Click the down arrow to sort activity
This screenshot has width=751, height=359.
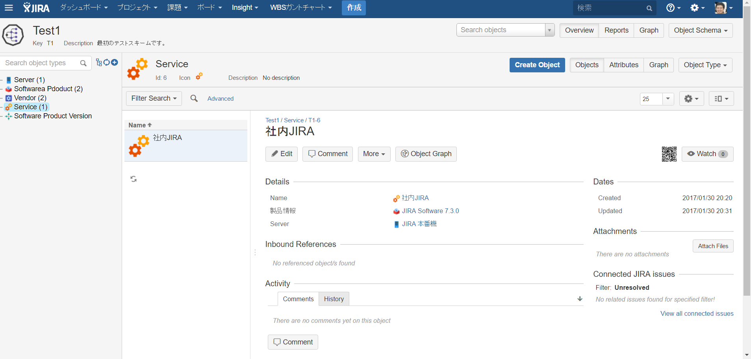point(580,299)
